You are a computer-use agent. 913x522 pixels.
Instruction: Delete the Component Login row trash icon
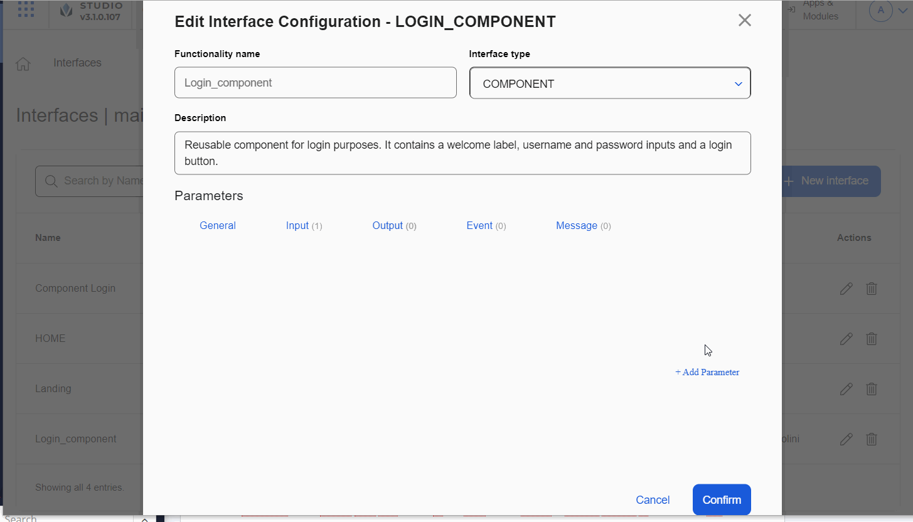click(x=872, y=289)
